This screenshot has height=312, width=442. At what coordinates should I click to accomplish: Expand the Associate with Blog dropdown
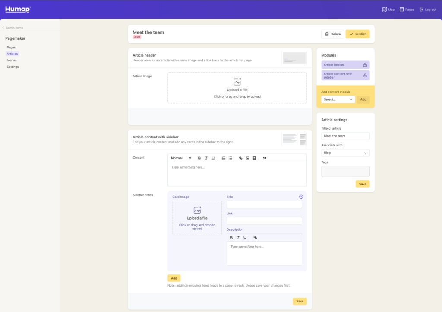pyautogui.click(x=345, y=153)
